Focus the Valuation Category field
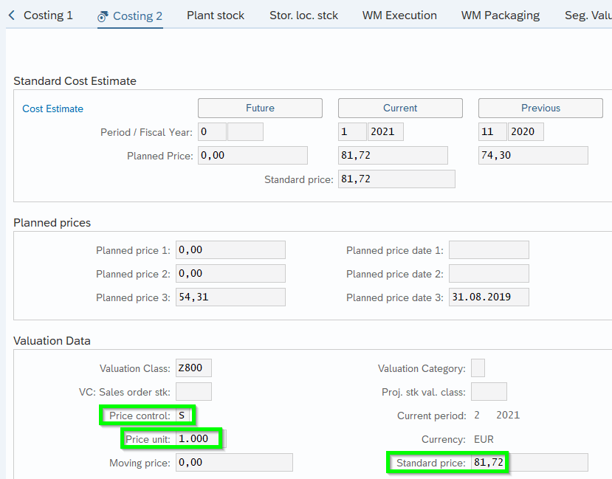 (x=478, y=368)
